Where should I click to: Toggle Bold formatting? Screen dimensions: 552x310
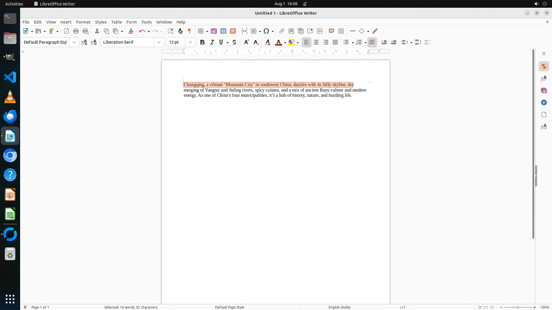click(x=202, y=42)
